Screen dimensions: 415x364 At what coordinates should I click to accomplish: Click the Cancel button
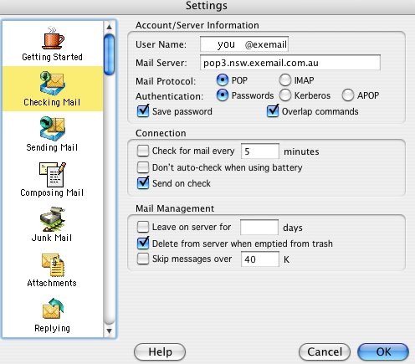click(x=325, y=351)
